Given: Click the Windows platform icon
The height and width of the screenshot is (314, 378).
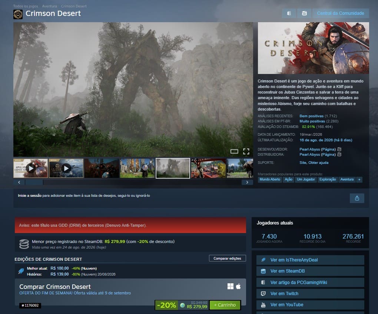Looking at the screenshot, I should point(231,286).
